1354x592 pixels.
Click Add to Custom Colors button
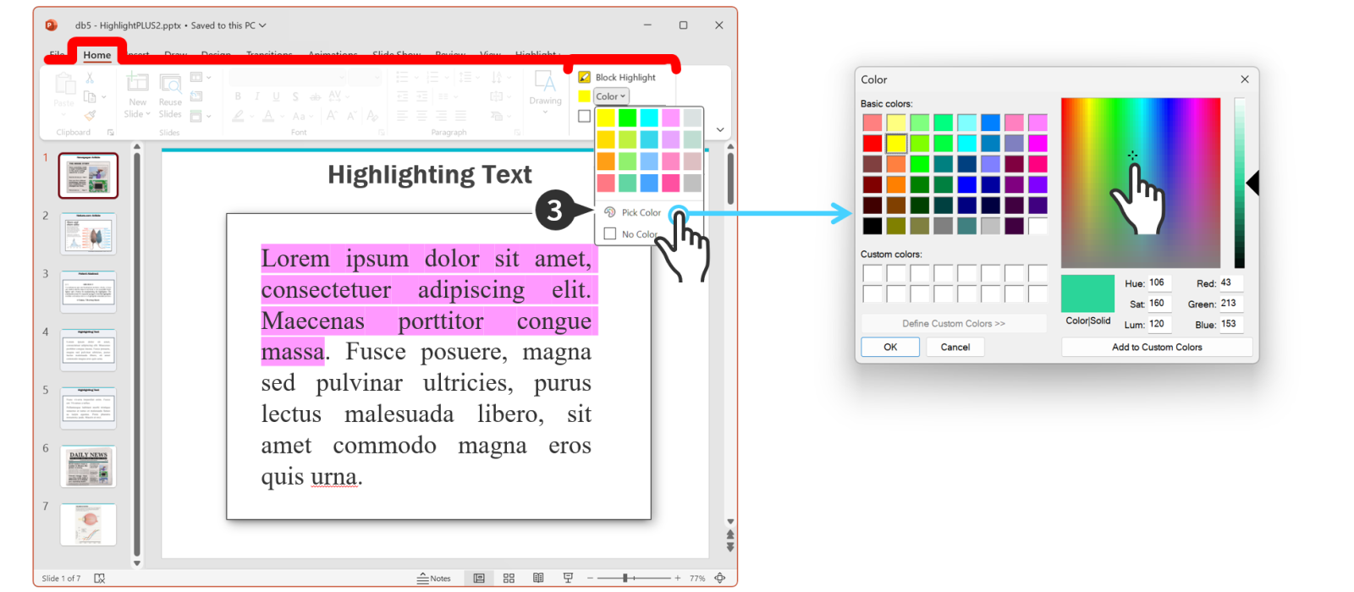(1157, 347)
